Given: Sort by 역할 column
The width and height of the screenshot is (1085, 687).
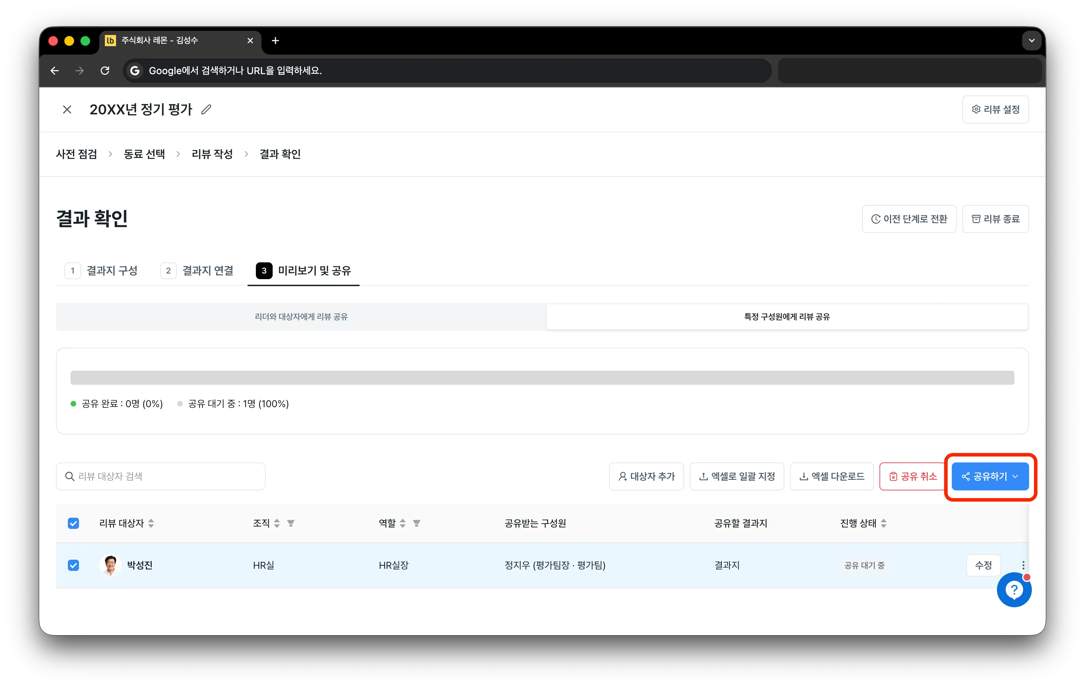Looking at the screenshot, I should tap(402, 523).
